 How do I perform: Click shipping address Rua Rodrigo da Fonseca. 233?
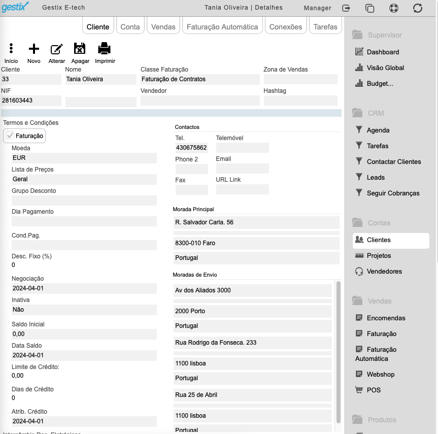point(253,343)
